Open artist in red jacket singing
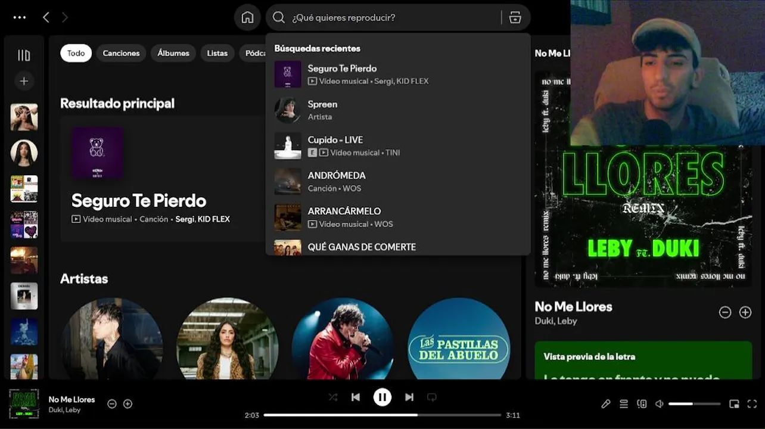The height and width of the screenshot is (429, 765). tap(343, 338)
